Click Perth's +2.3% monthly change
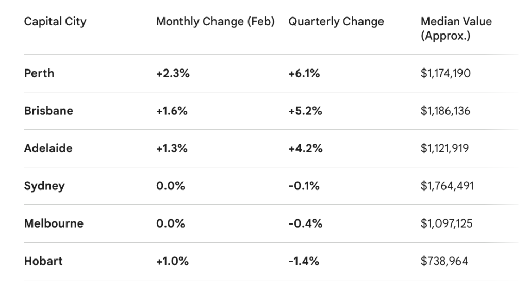Image resolution: width=528 pixels, height=293 pixels. tap(173, 73)
